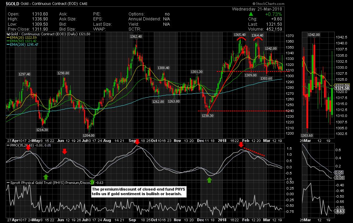This screenshot has height=223, width=353.
Task: Click the PHYS premium/discount annotation text box
Action: click(139, 192)
